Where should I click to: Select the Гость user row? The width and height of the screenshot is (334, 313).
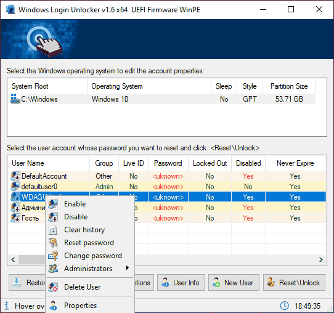pos(167,218)
